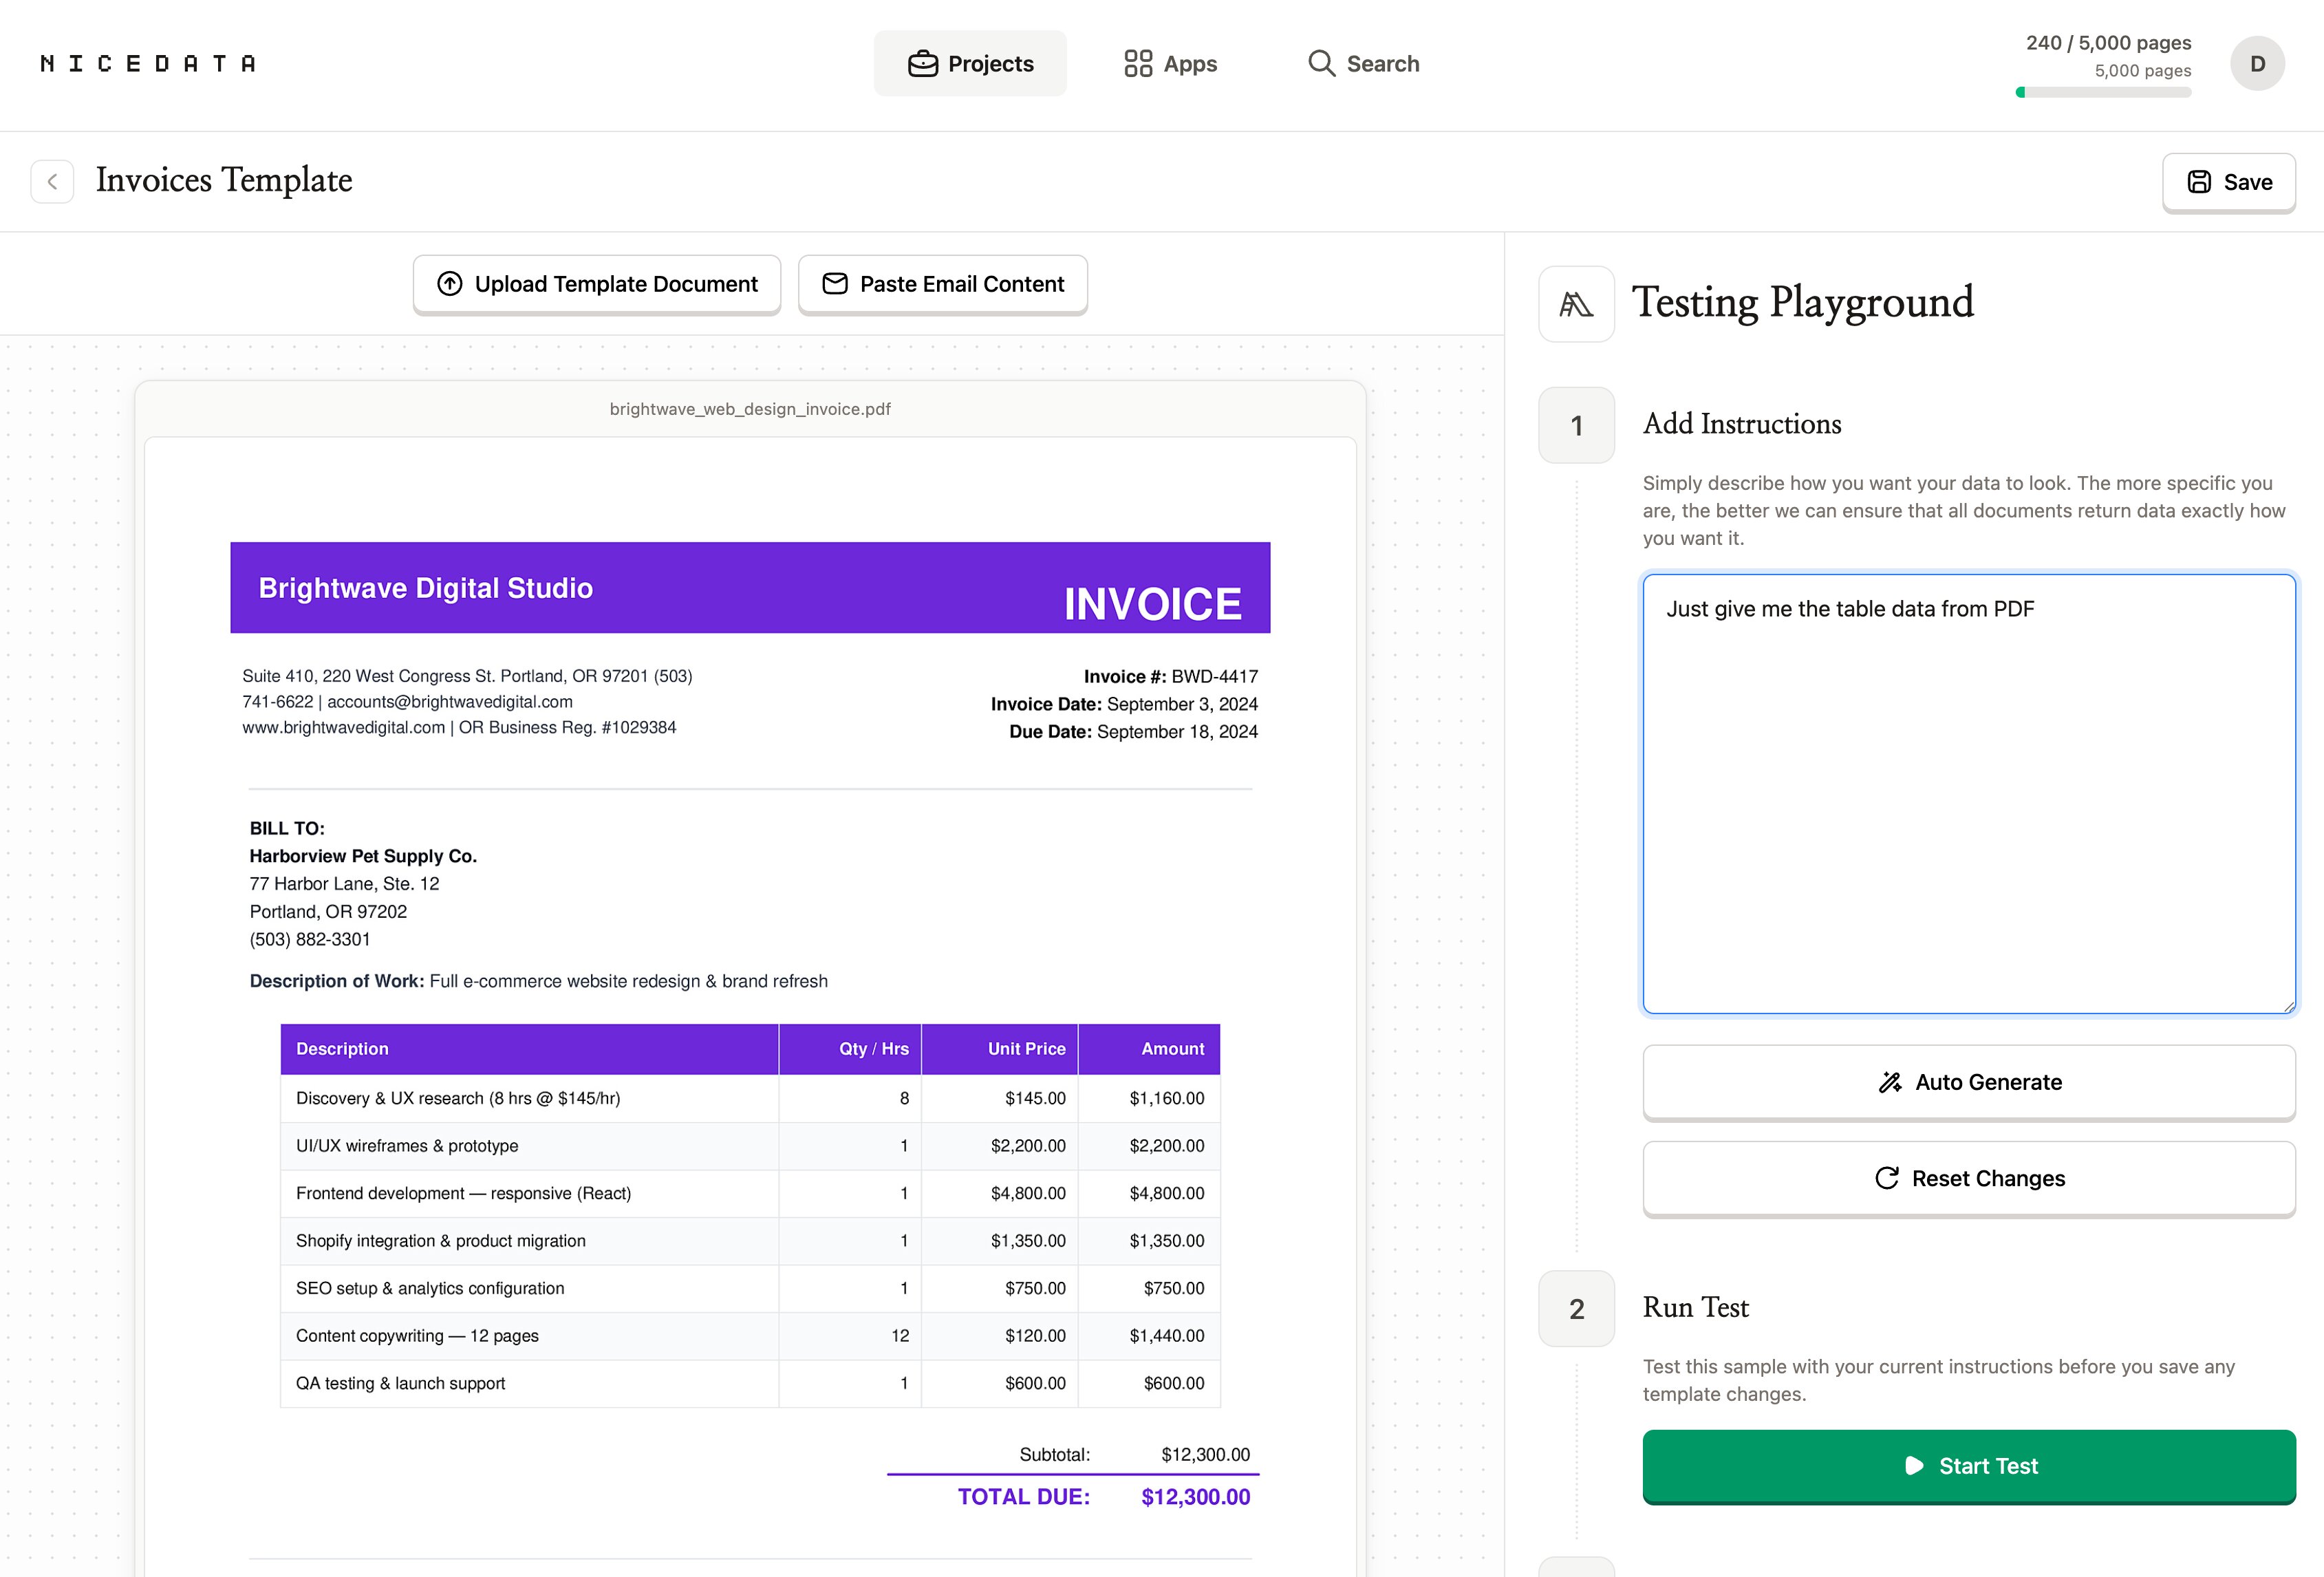
Task: Open the Apps tab
Action: point(1170,64)
